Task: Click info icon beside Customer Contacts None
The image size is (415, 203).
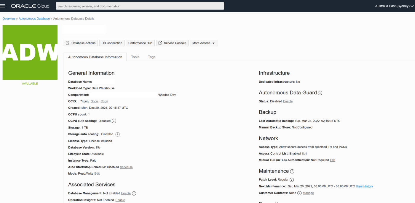Action: pos(299,193)
